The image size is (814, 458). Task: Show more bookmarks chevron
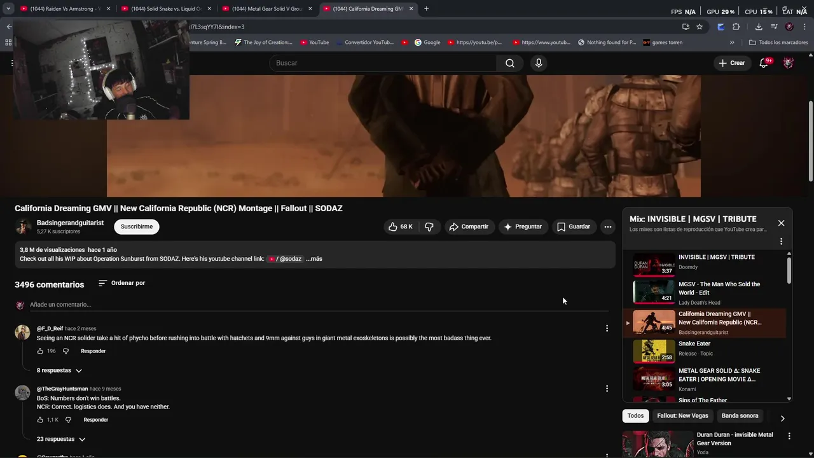point(732,43)
